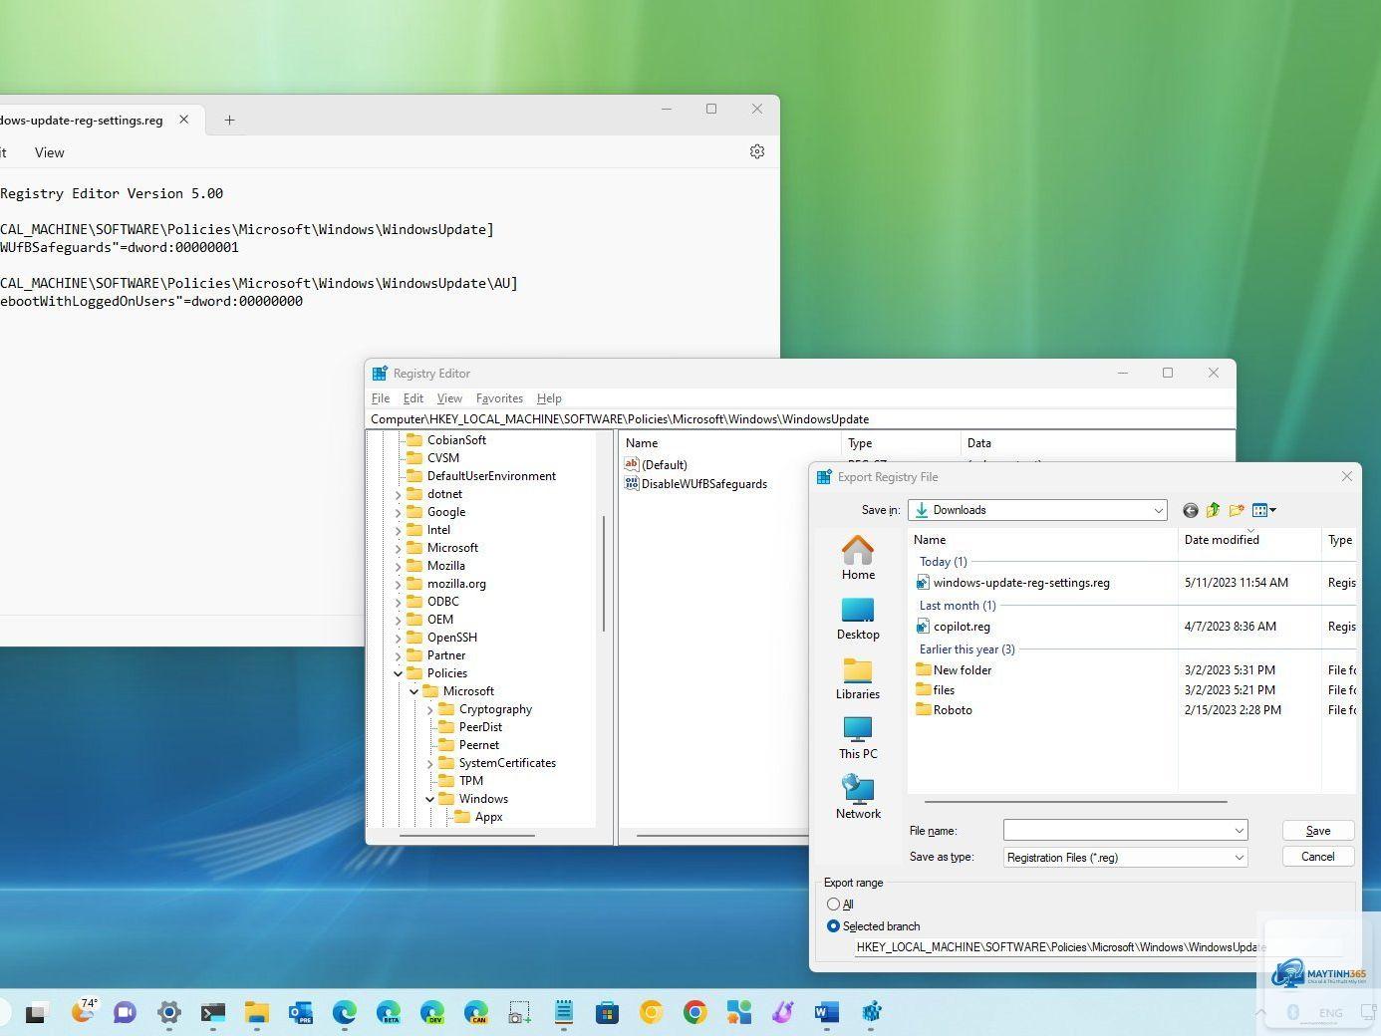1381x1036 pixels.
Task: Open the File menu in Registry Editor
Action: 381,398
